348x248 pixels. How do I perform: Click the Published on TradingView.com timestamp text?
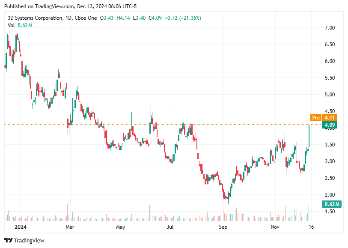(x=70, y=6)
